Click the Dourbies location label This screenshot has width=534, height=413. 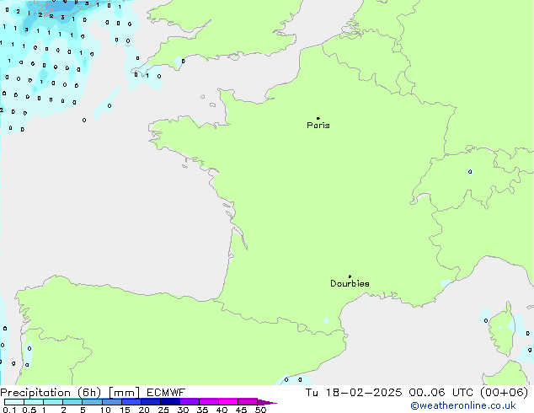[x=350, y=283]
